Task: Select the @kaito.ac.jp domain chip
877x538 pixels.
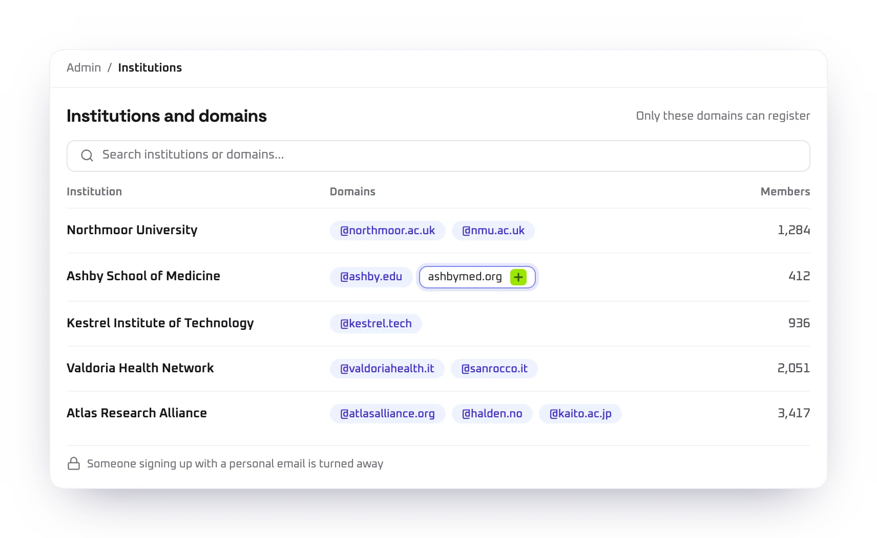Action: (580, 414)
